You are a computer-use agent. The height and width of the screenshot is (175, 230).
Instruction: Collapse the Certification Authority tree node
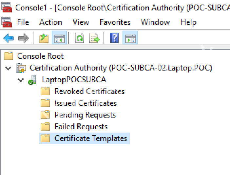pyautogui.click(x=9, y=68)
